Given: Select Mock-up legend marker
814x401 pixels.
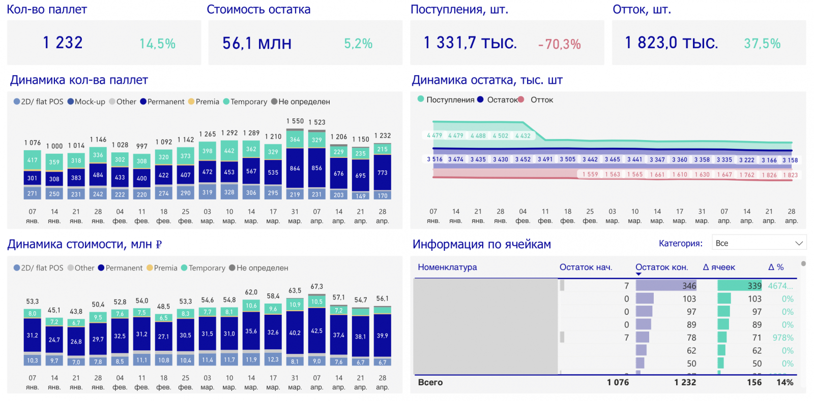Looking at the screenshot, I should click(x=71, y=102).
